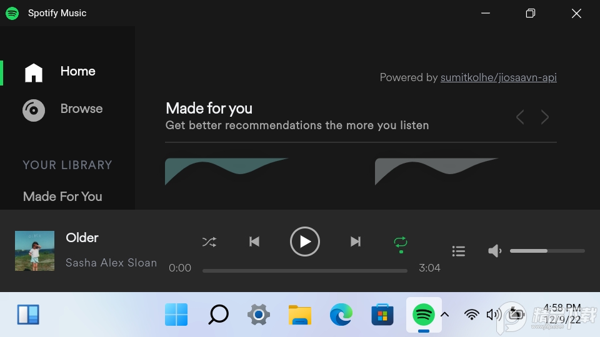Image resolution: width=600 pixels, height=337 pixels.
Task: Click the artist name Sasha Alex Sloan
Action: (111, 263)
